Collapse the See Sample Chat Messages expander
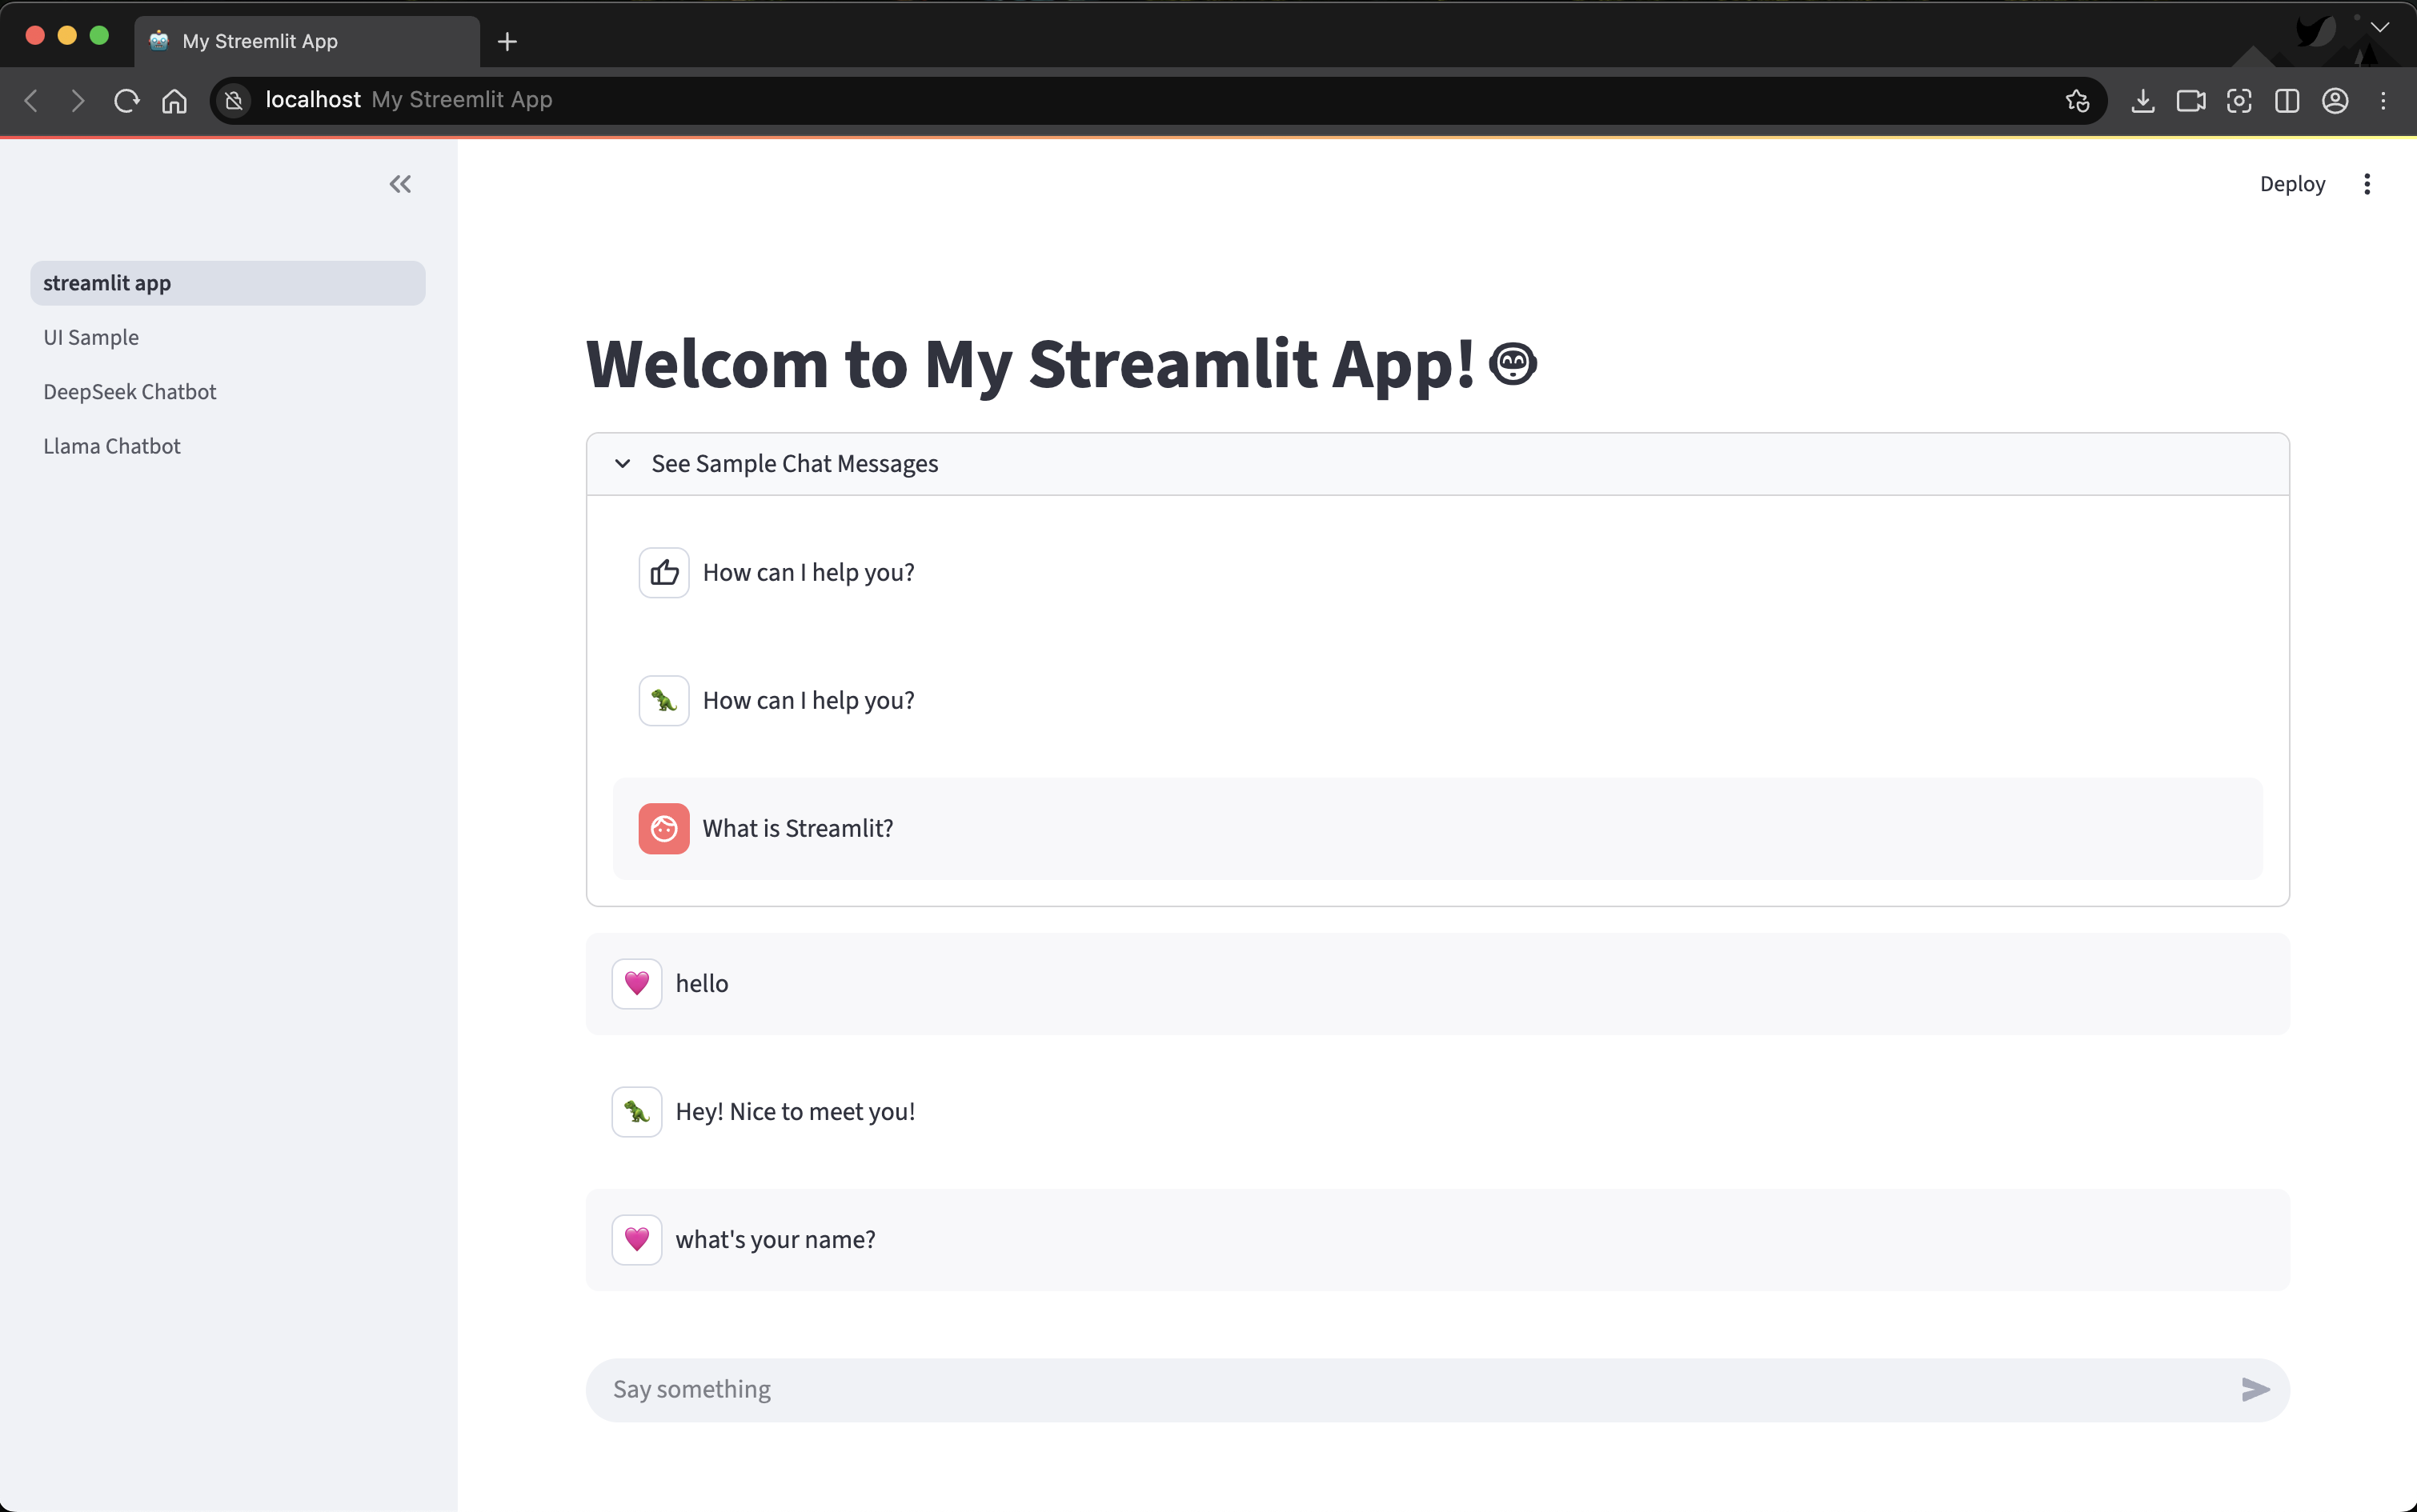The image size is (2417, 1512). [x=623, y=464]
